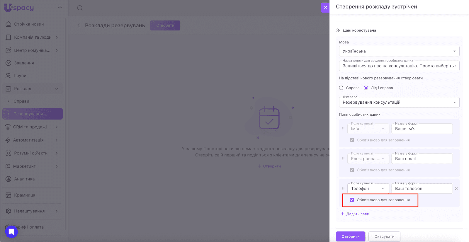Screen dimensions: 469x242
Task: Expand CRM та продажі menu
Action: [x=57, y=127]
